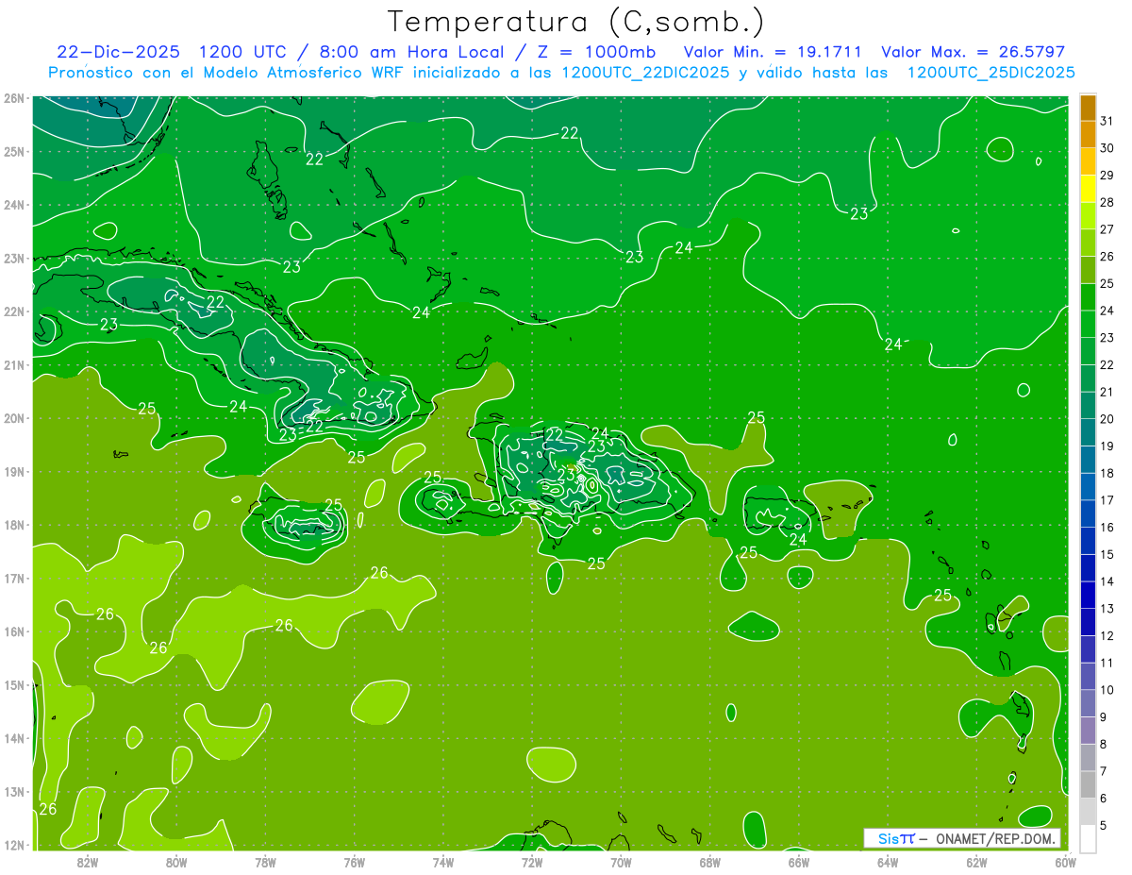
Task: Click the "66W" longitude axis label
Action: click(799, 862)
